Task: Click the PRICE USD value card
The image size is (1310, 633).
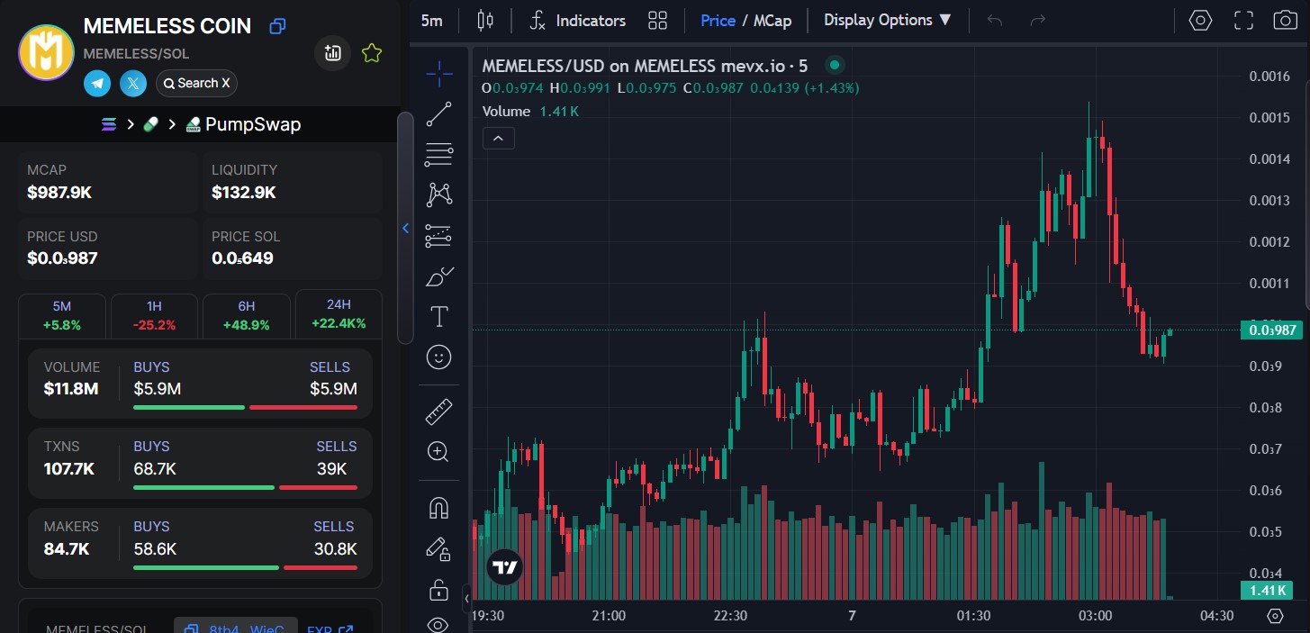Action: (108, 249)
